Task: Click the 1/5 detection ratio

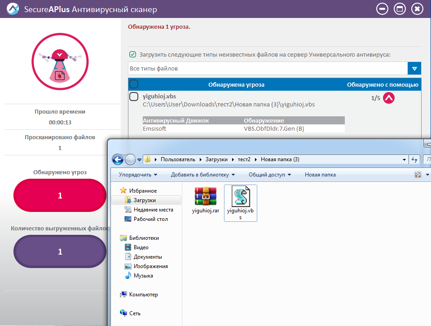Action: [375, 98]
